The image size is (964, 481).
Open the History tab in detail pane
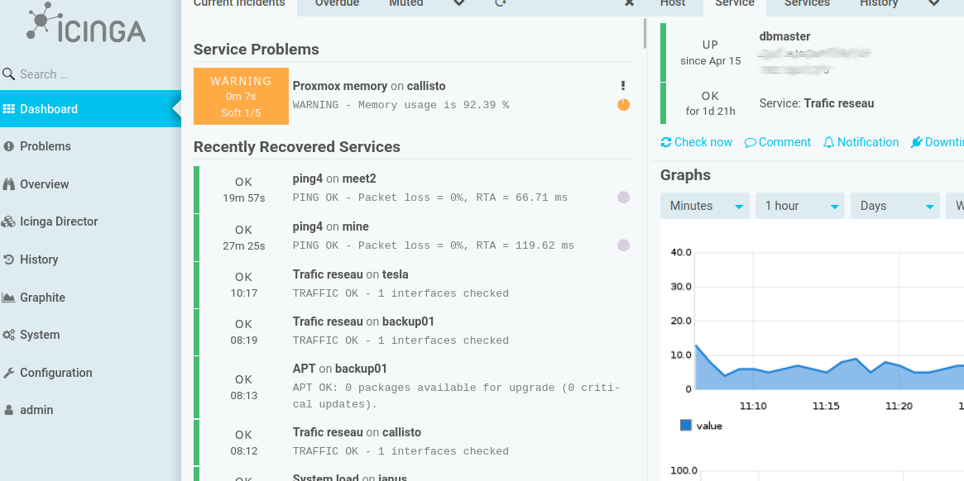(x=879, y=4)
